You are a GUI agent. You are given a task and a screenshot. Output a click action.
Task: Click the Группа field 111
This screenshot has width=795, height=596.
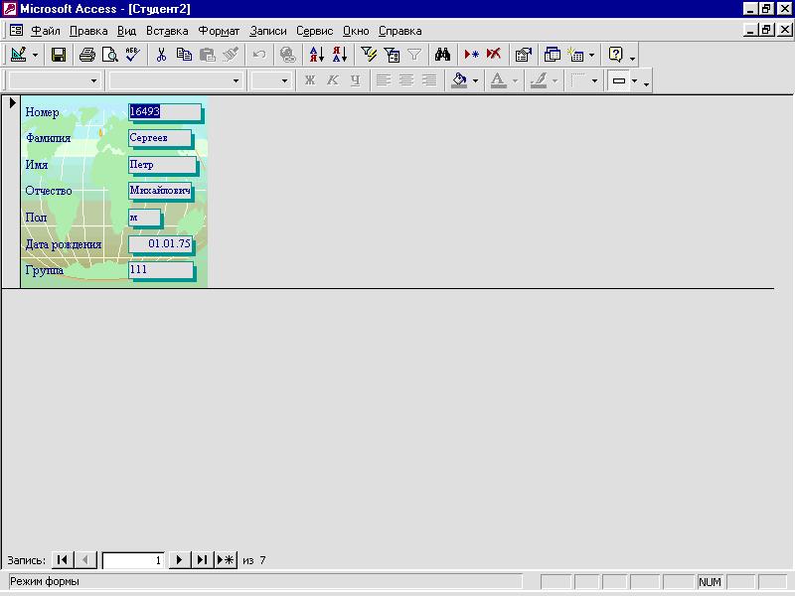pos(161,269)
